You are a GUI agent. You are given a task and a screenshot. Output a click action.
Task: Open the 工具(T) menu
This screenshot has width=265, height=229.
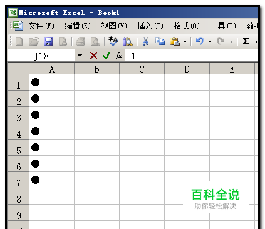point(223,26)
